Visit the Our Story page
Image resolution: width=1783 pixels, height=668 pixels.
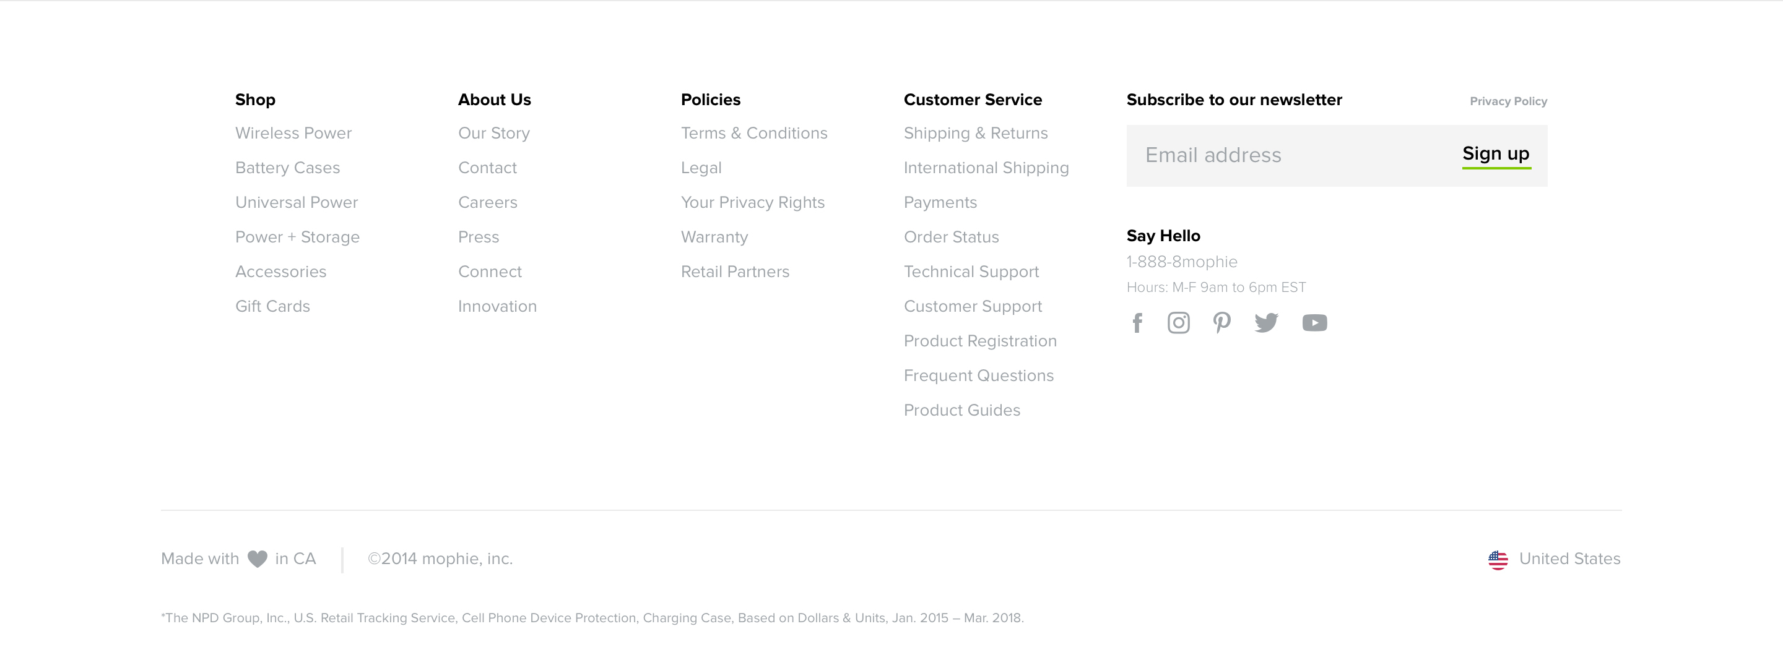[x=493, y=133]
